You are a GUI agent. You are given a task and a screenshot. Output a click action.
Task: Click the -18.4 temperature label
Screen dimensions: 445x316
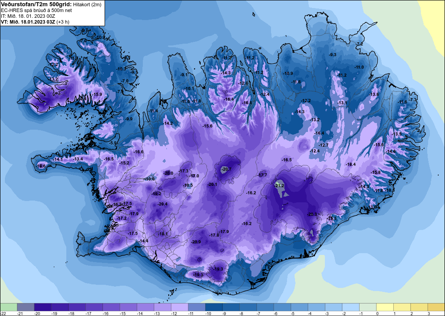(x=351, y=164)
